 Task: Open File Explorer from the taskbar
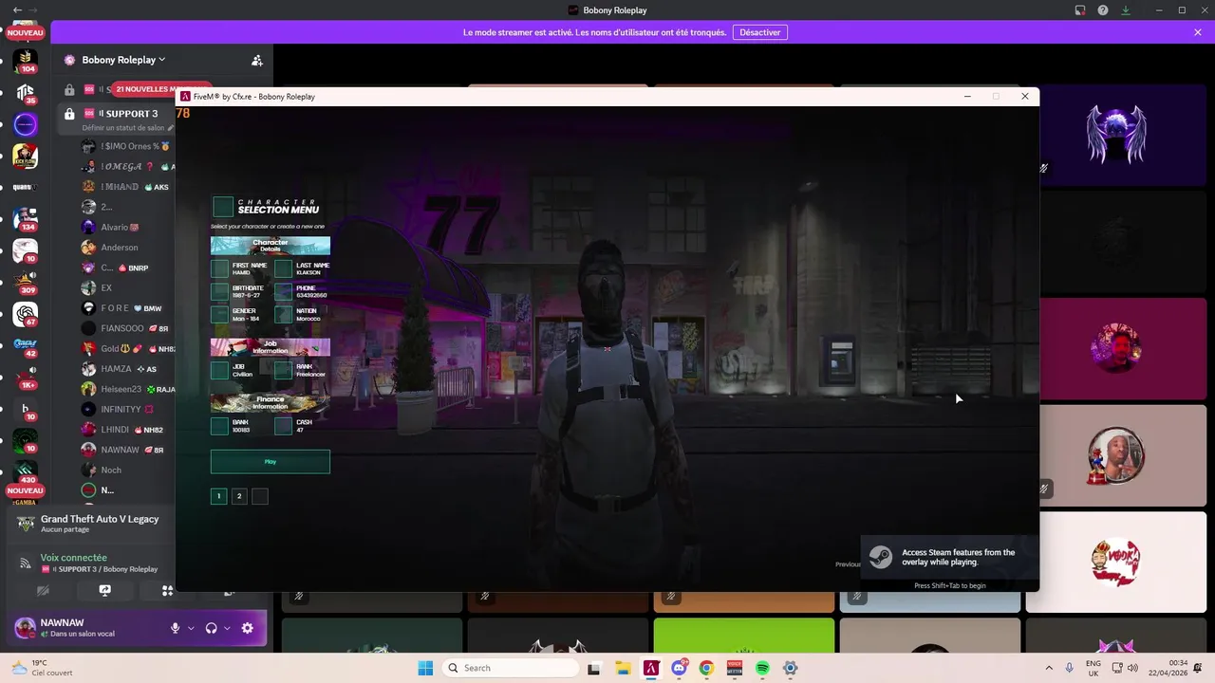point(623,668)
